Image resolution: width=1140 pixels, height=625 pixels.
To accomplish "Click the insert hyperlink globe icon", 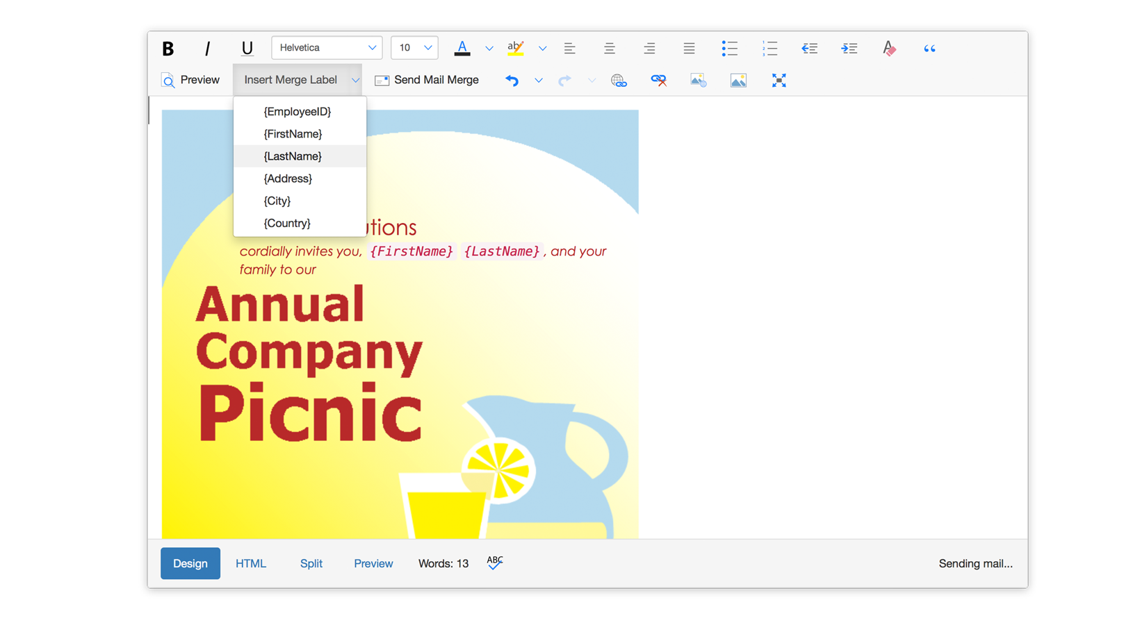I will tap(619, 81).
